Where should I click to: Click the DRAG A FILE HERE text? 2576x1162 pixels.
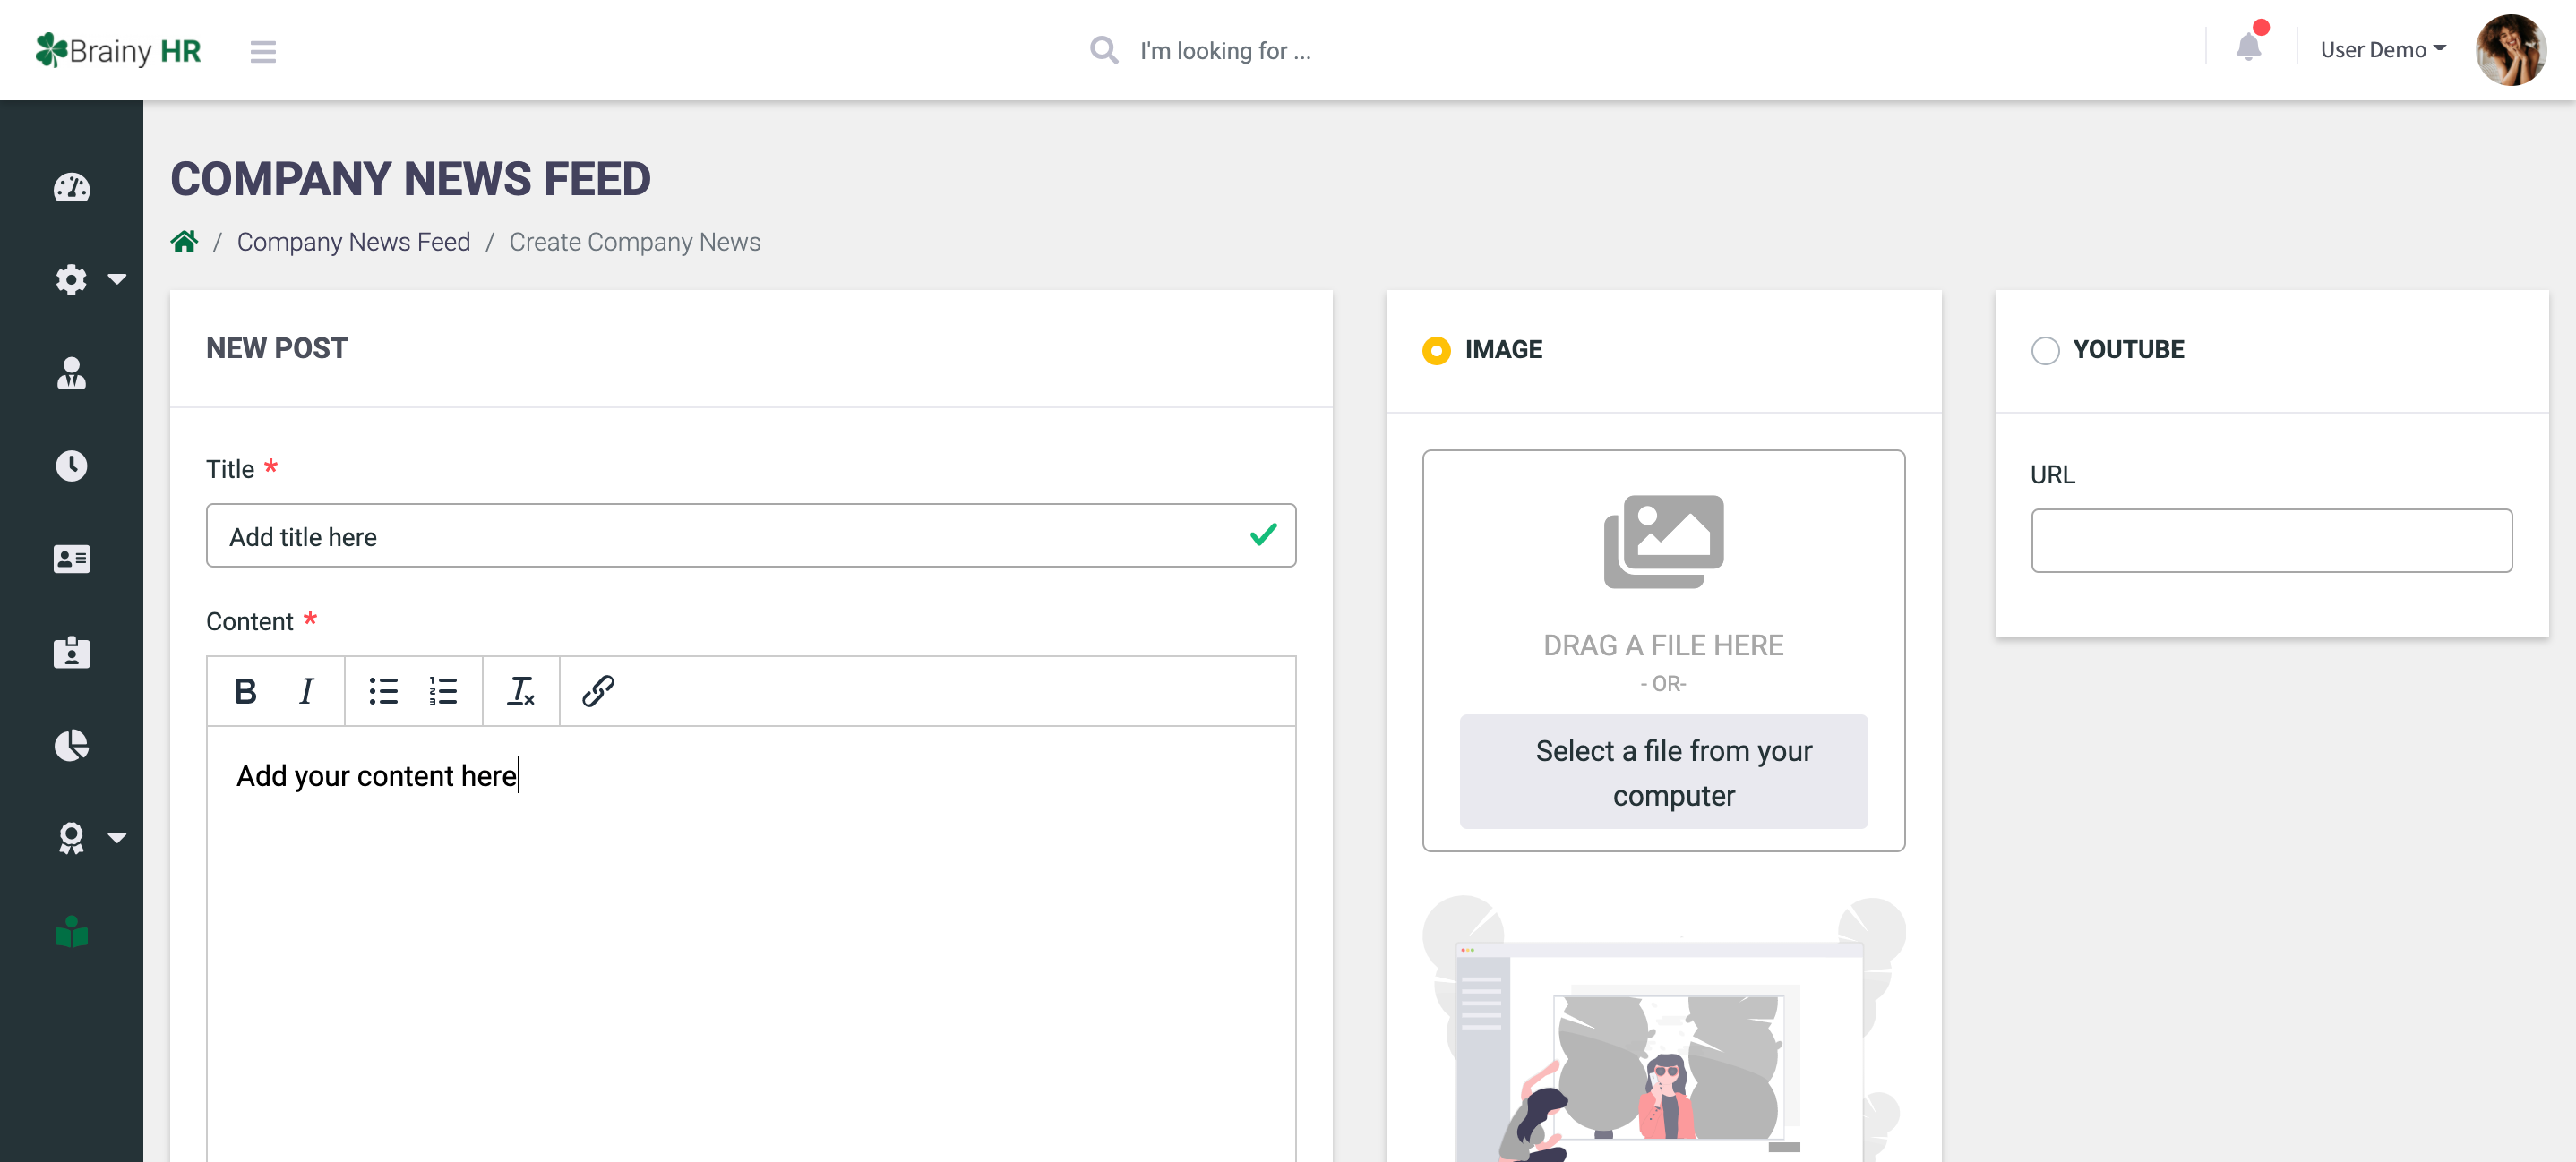click(1662, 645)
